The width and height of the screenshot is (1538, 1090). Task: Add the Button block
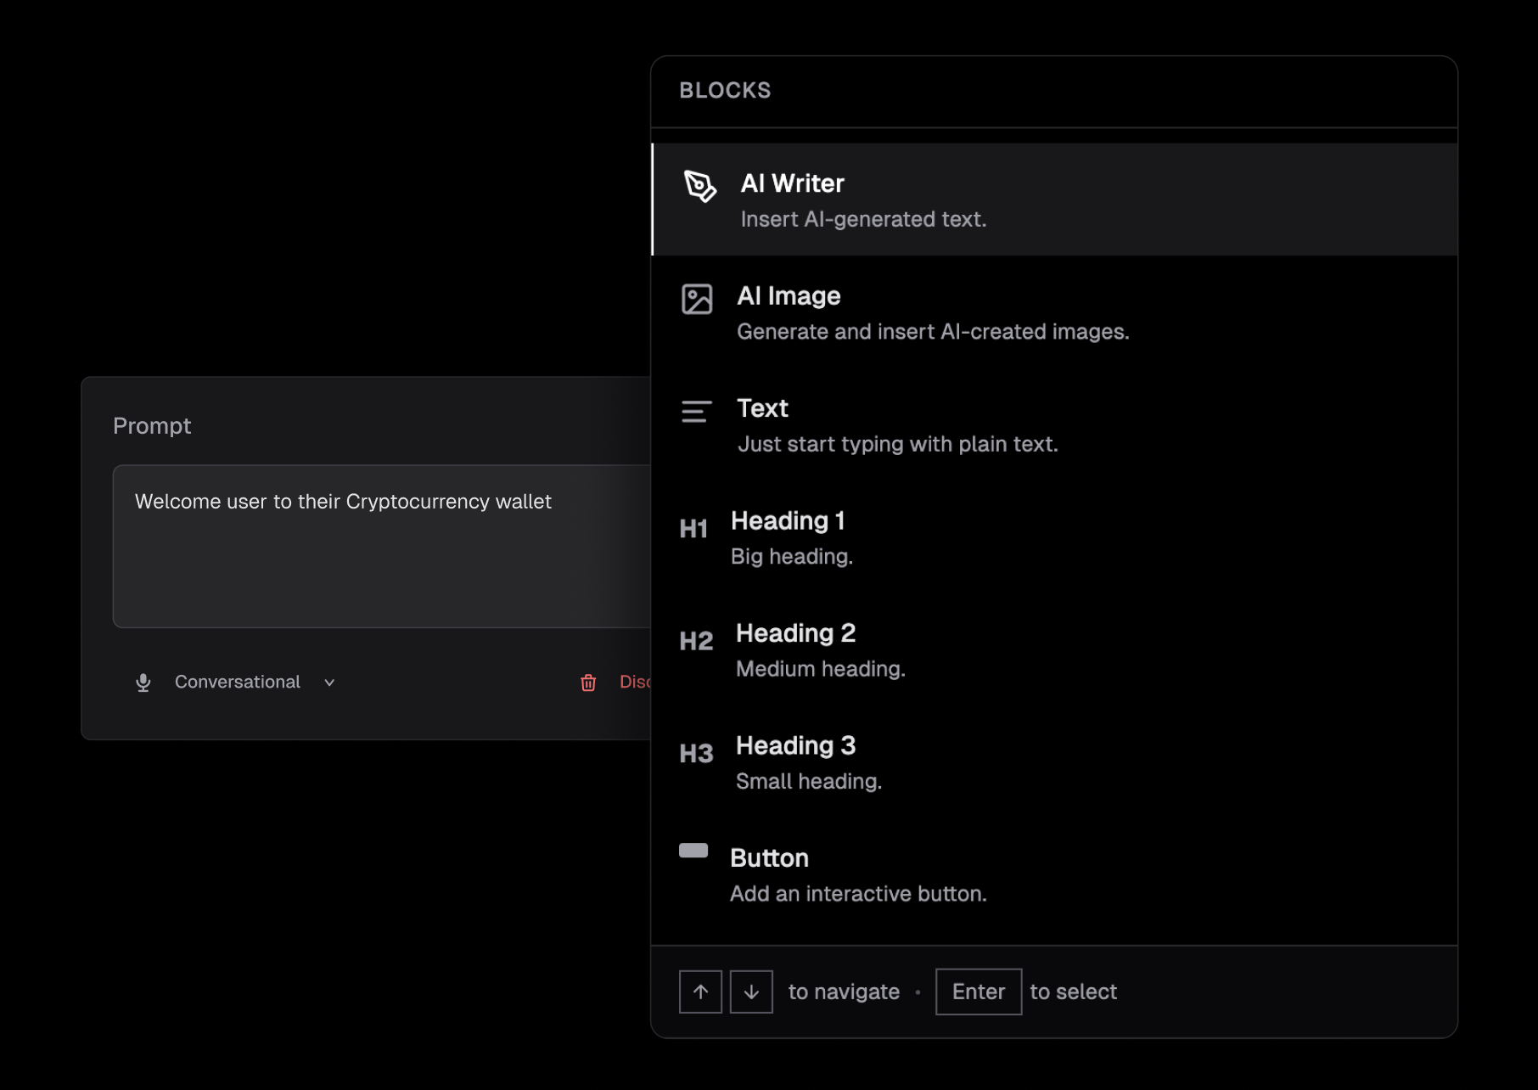click(x=1054, y=874)
